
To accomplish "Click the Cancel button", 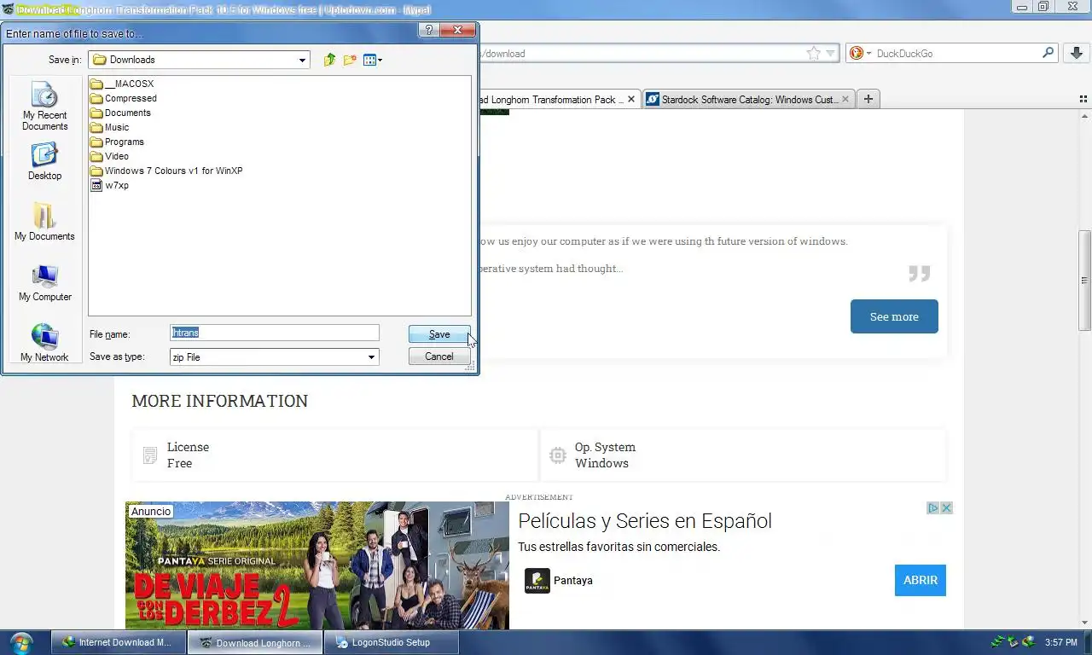I will pyautogui.click(x=439, y=356).
